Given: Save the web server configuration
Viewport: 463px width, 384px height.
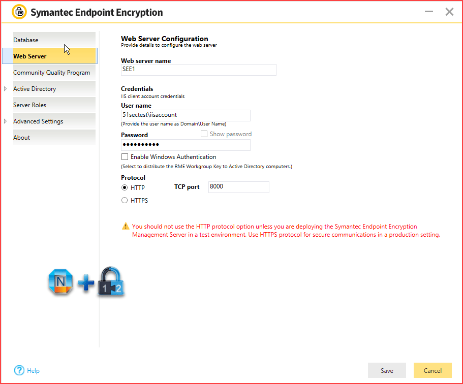Looking at the screenshot, I should 387,370.
